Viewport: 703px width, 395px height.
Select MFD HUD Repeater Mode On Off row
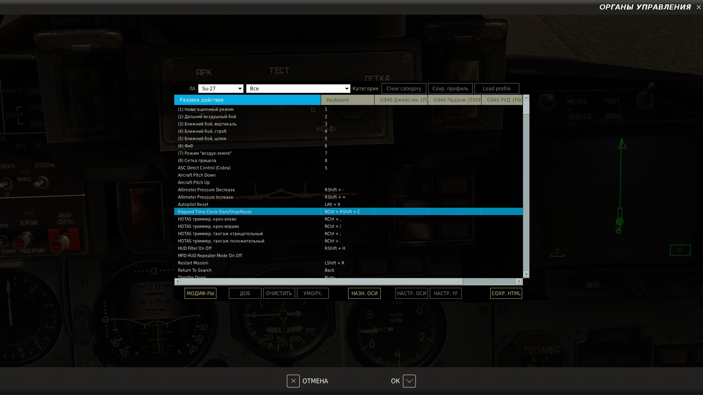coord(349,256)
